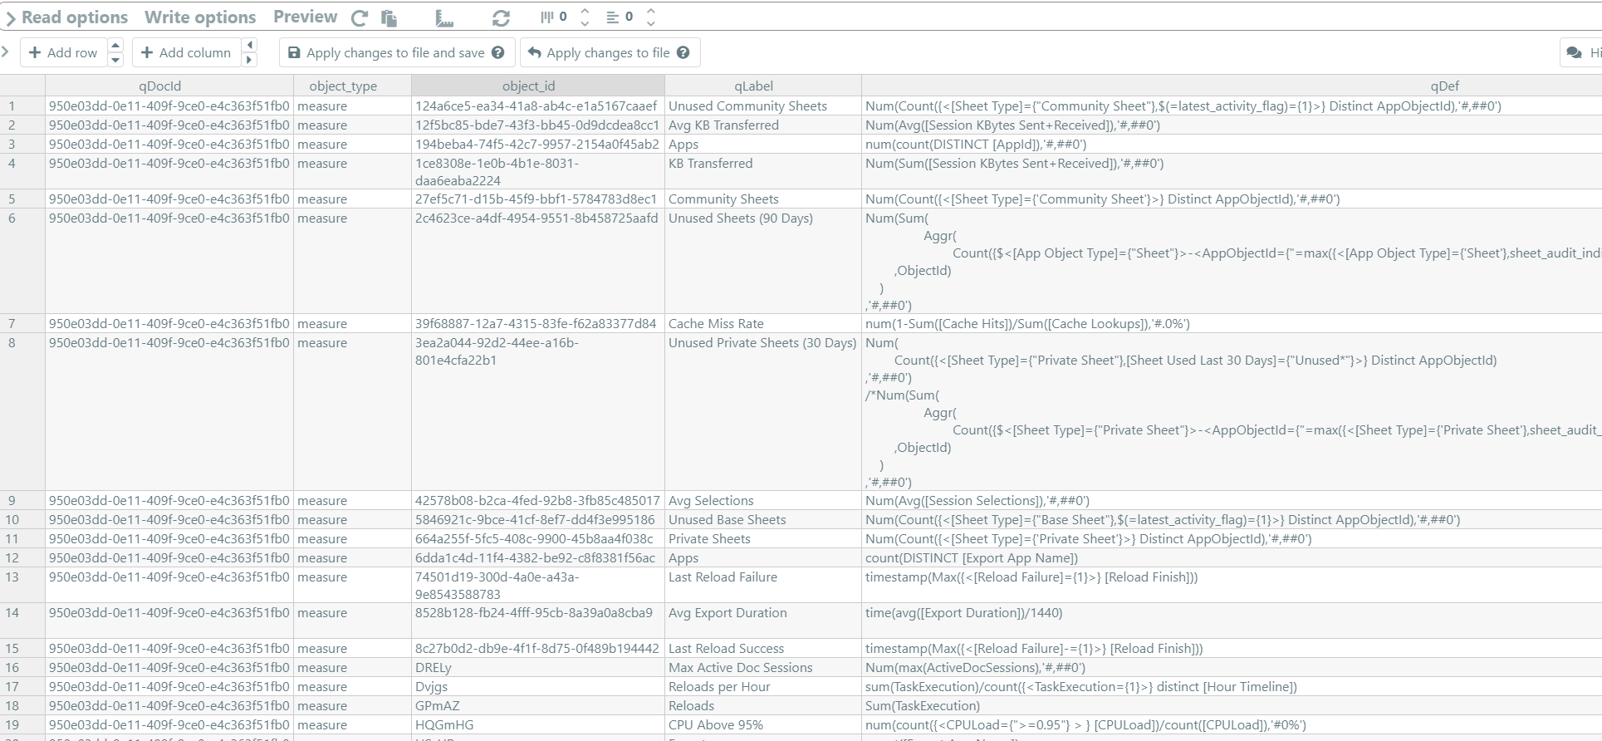1602x741 pixels.
Task: Select row header number 14
Action: click(22, 621)
